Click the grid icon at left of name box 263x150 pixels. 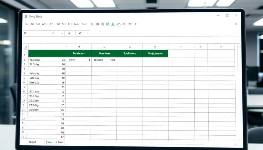tap(25, 33)
